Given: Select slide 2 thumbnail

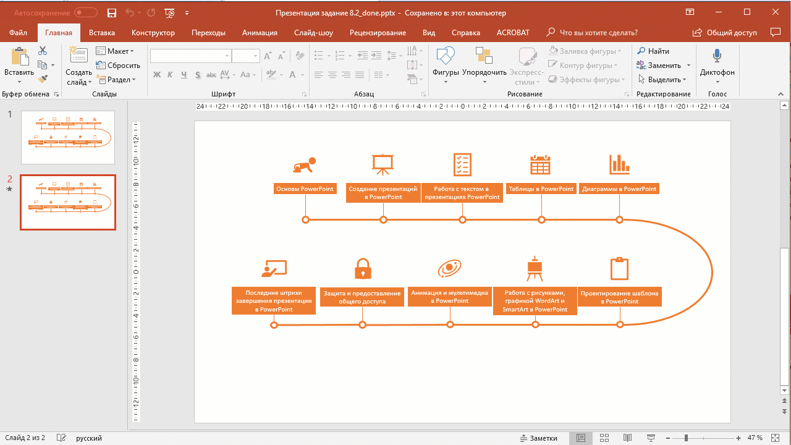Looking at the screenshot, I should (68, 202).
